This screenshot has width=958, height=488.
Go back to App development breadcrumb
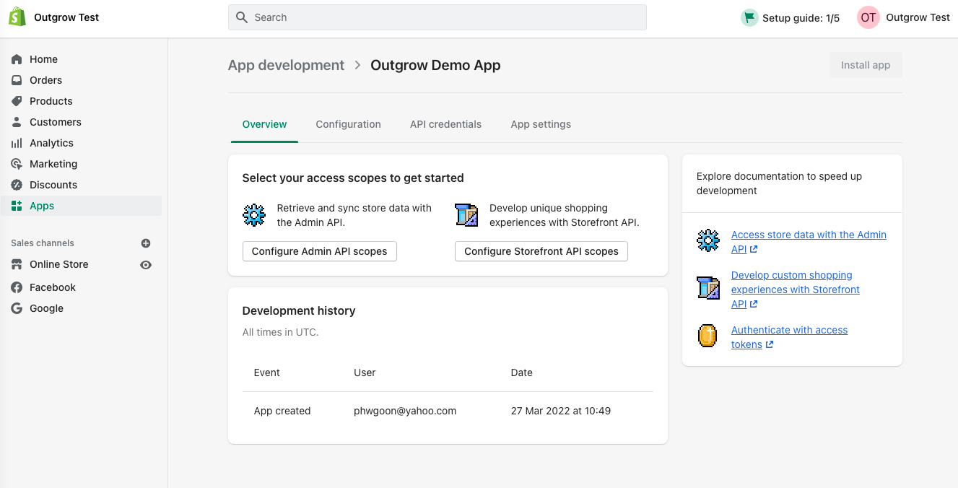coord(286,65)
